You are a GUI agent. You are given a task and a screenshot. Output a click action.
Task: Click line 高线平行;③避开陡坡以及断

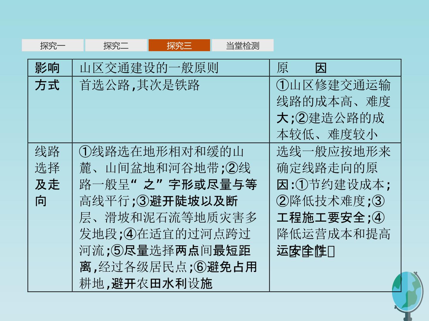click(x=159, y=201)
